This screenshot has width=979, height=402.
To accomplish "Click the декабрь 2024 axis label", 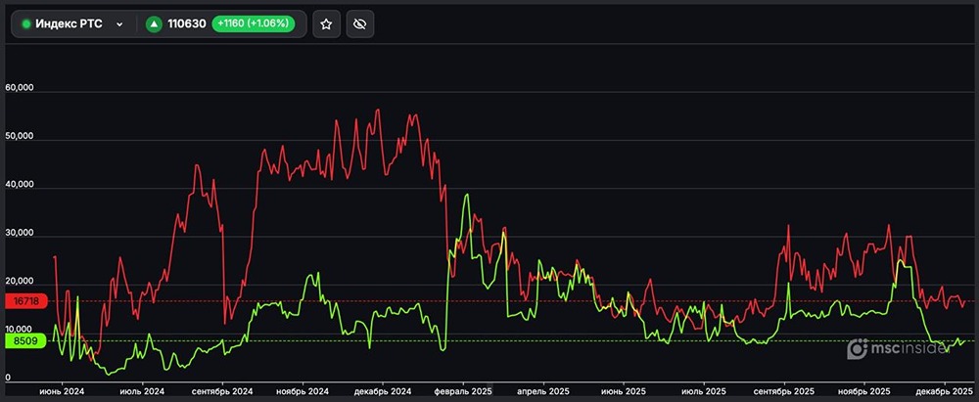I will pos(383,391).
